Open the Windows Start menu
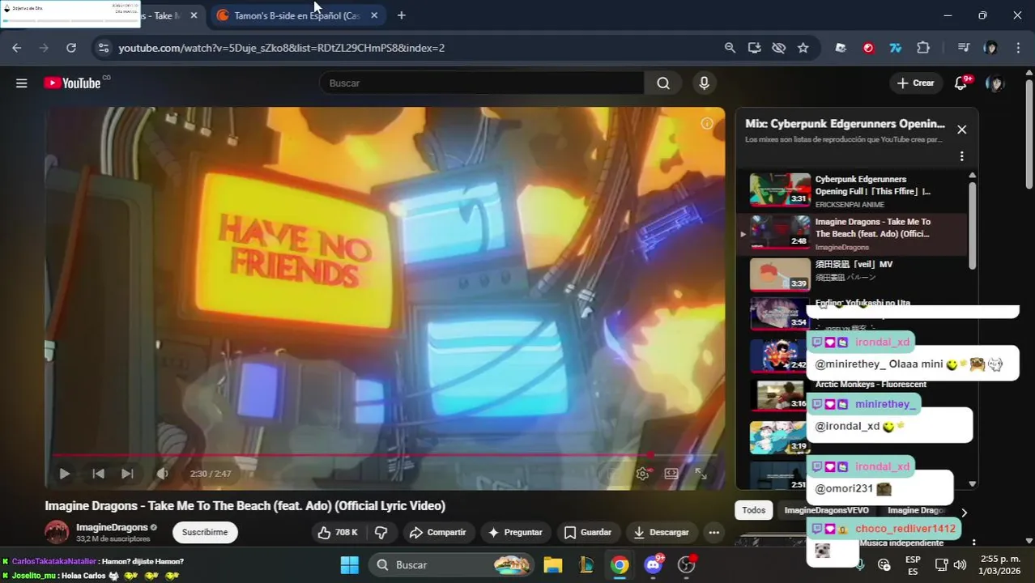 349,565
